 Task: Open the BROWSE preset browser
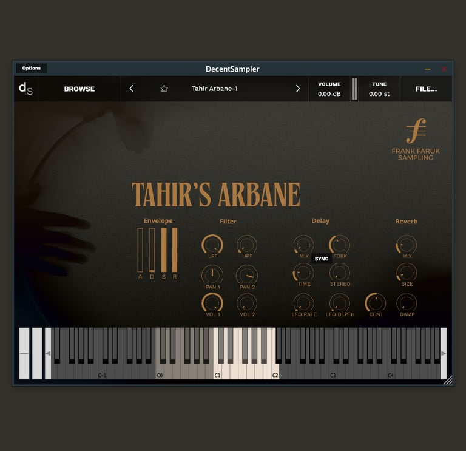point(79,89)
